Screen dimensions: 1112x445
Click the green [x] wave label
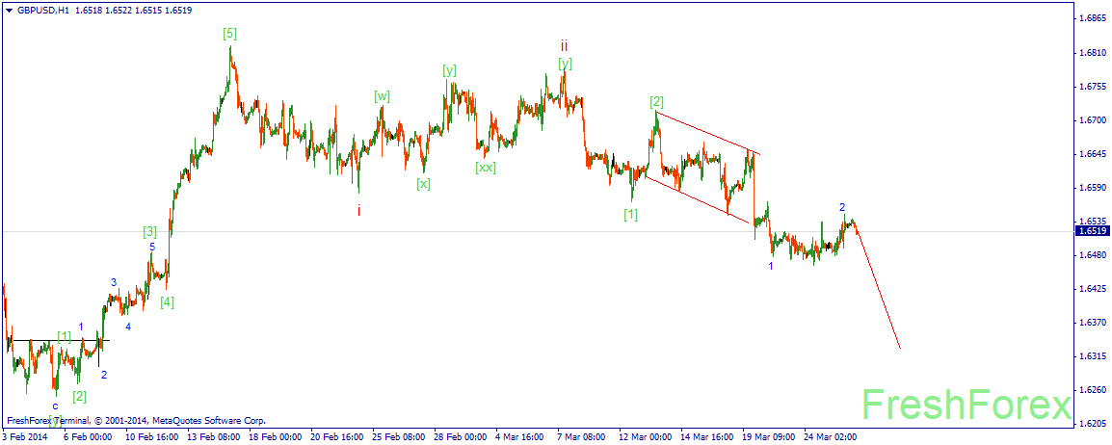click(x=423, y=184)
